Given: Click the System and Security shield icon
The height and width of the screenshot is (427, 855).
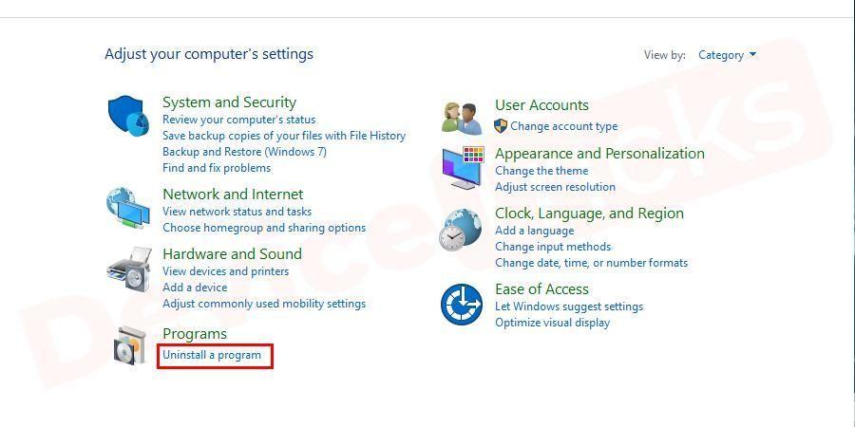Looking at the screenshot, I should 128,117.
